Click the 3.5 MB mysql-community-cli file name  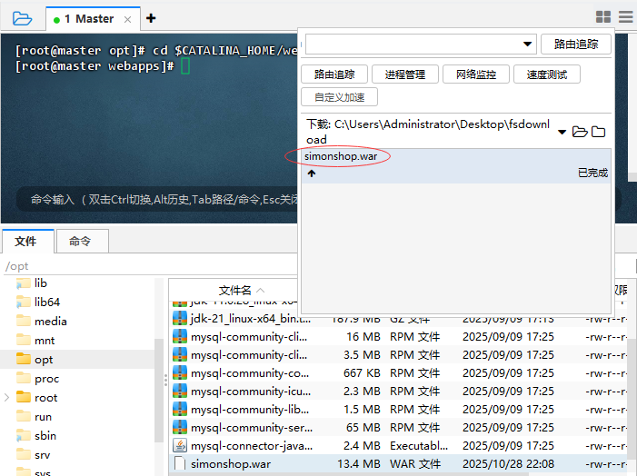[249, 355]
